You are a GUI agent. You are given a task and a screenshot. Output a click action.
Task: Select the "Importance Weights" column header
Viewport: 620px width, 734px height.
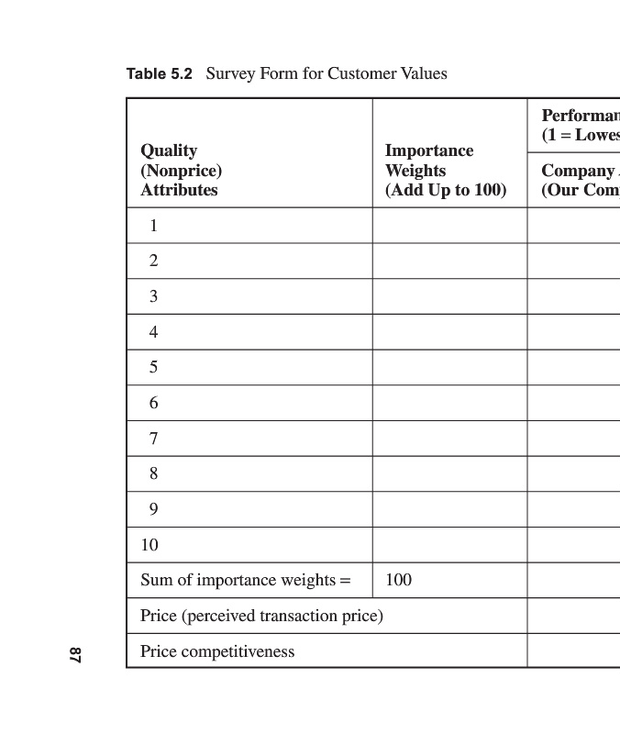pos(445,171)
